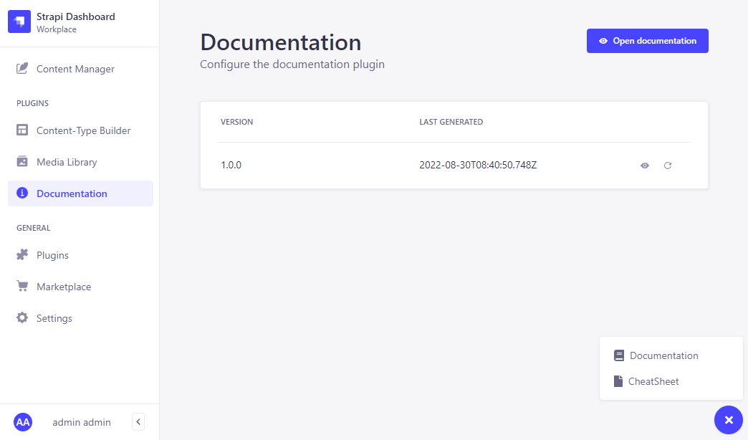The image size is (748, 440).
Task: Click the PLUGINS section label
Action: click(x=32, y=103)
